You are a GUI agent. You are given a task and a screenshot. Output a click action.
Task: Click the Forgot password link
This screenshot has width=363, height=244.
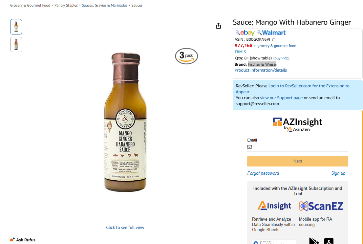(263, 173)
